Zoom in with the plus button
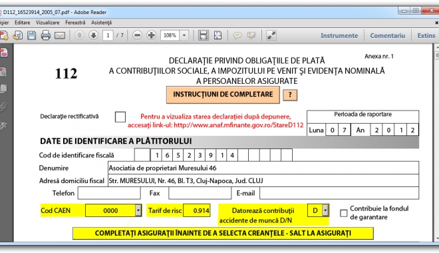 [x=151, y=35]
